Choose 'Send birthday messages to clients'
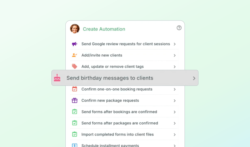 click(x=125, y=78)
